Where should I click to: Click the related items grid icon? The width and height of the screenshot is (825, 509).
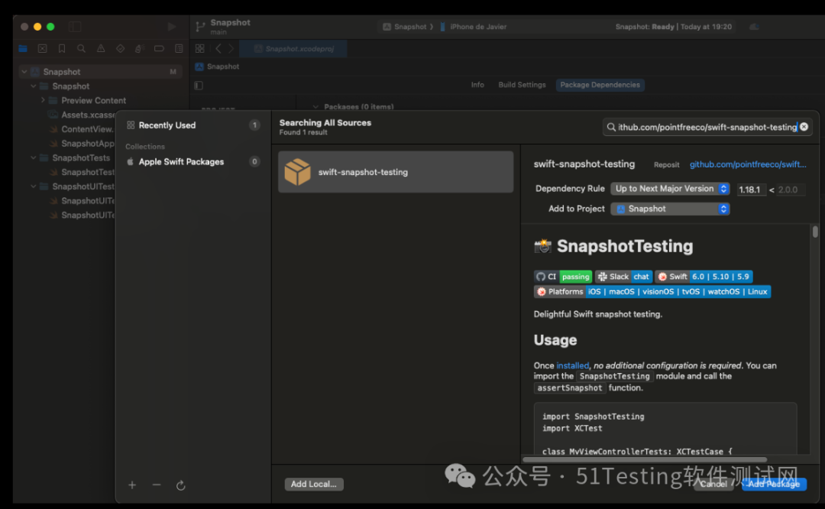coord(200,48)
